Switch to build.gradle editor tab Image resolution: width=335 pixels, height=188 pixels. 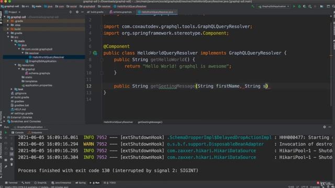[x=95, y=12]
